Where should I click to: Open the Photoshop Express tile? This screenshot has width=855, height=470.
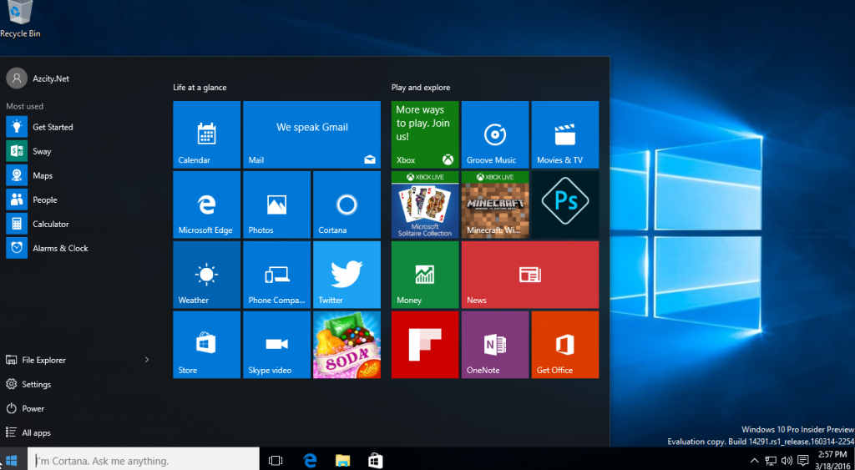point(565,205)
